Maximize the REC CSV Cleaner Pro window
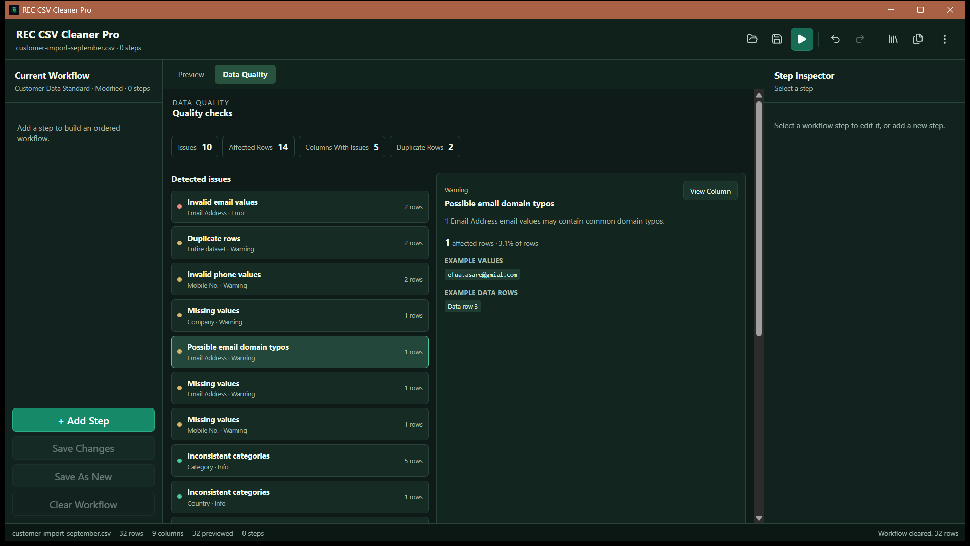 (x=920, y=10)
